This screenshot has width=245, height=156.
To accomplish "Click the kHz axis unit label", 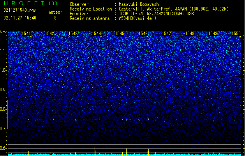I will pyautogui.click(x=4, y=32).
